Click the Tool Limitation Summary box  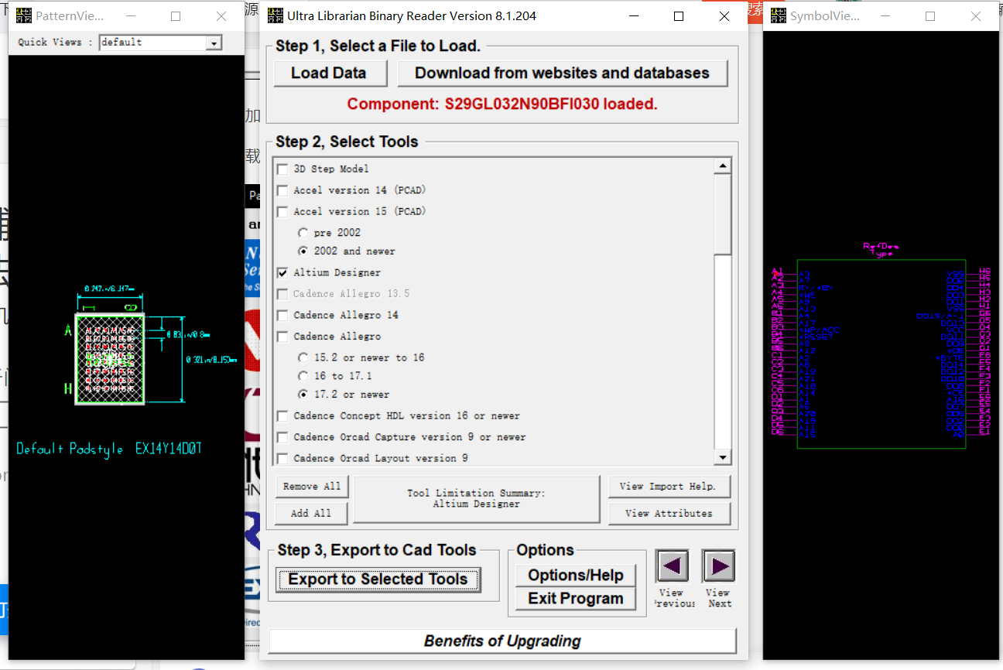point(476,498)
